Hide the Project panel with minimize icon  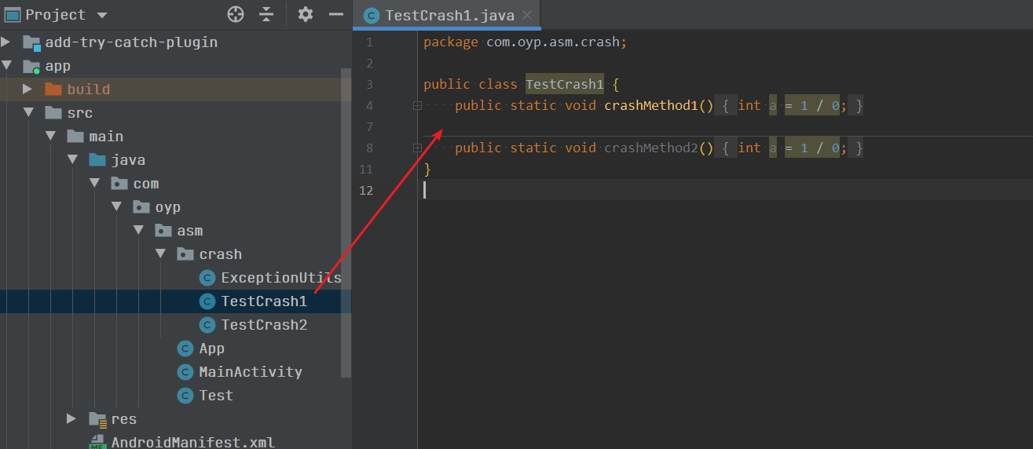click(336, 14)
